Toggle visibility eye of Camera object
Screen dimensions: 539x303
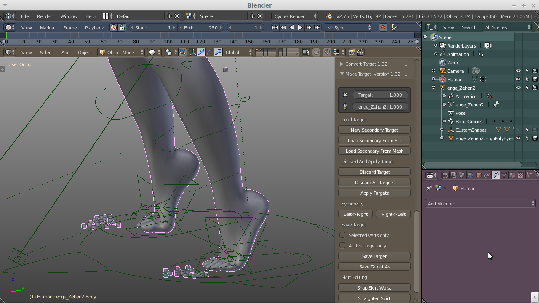click(x=518, y=71)
